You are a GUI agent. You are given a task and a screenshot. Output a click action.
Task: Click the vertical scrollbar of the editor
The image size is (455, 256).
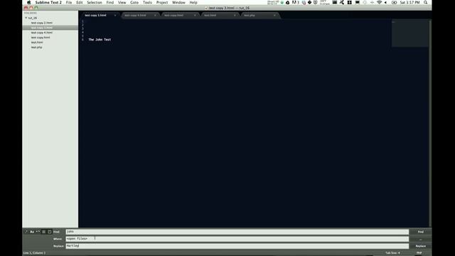(x=430, y=123)
